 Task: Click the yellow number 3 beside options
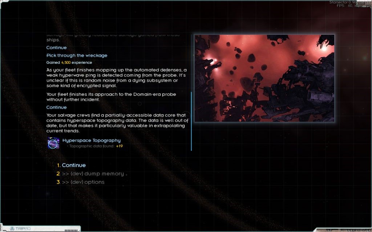pyautogui.click(x=58, y=182)
